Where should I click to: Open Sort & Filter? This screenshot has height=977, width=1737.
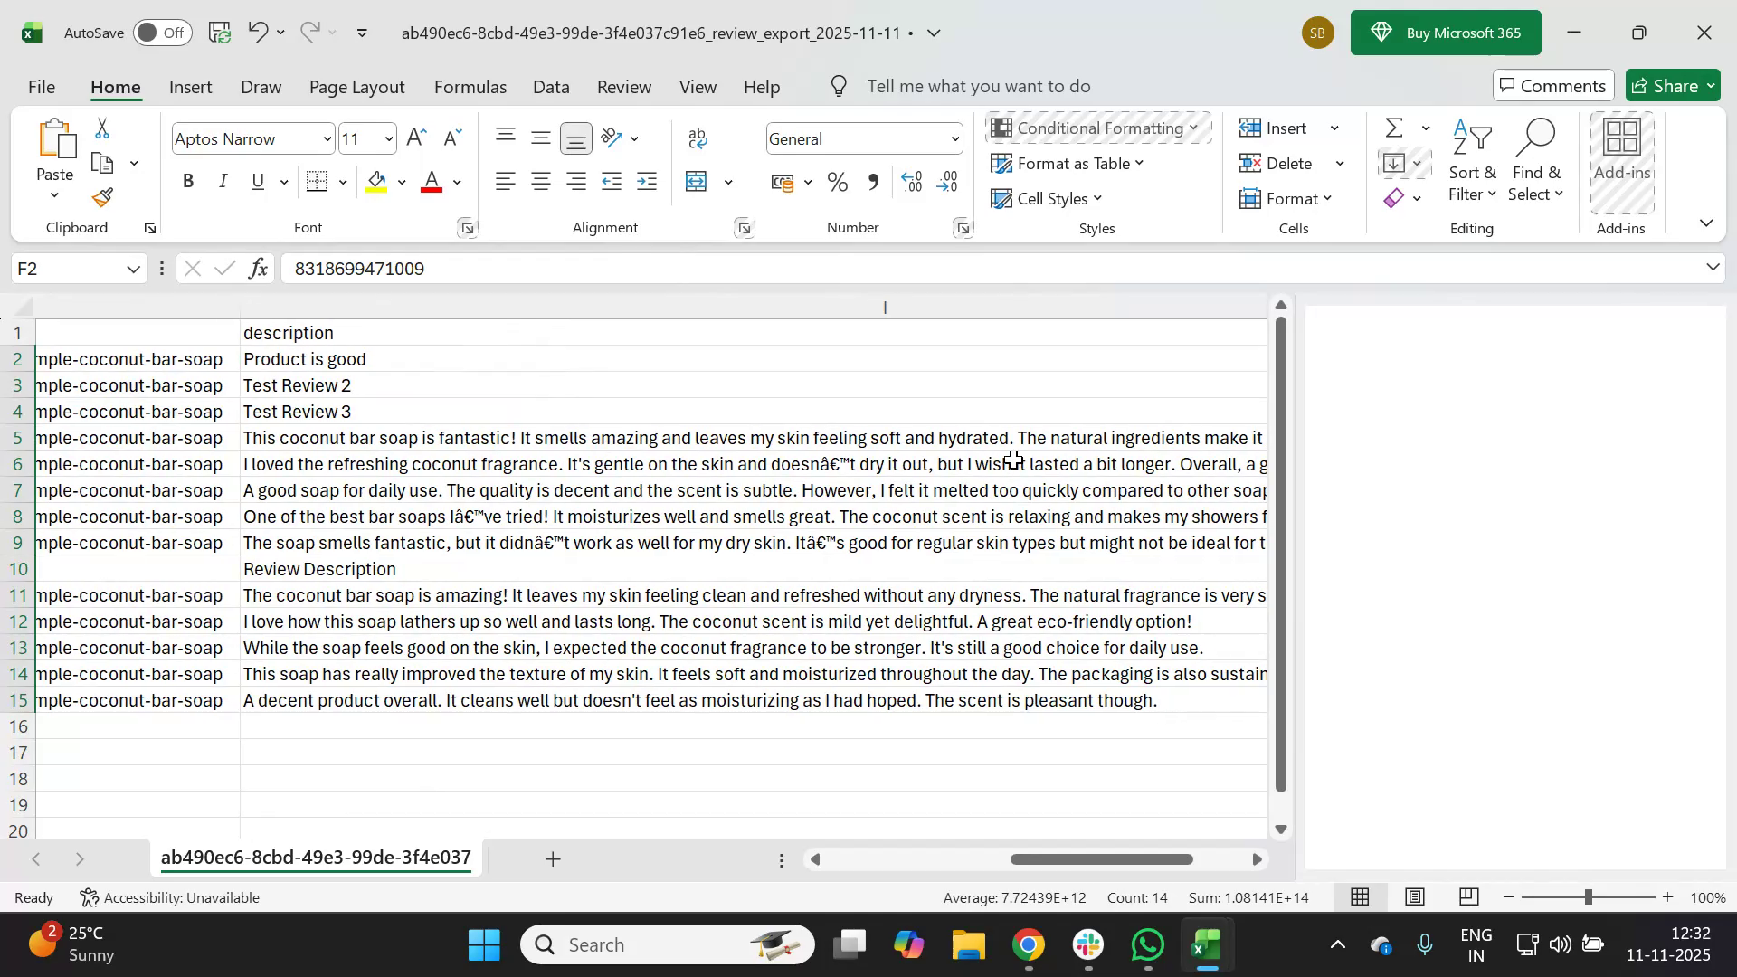coord(1473,163)
